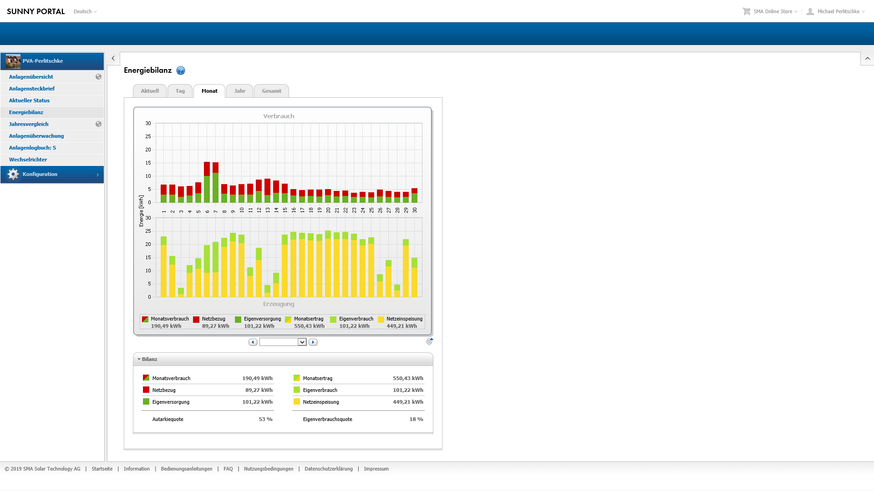Collapse the Bilanz section
Screen dimensions: 874x491
(x=139, y=359)
